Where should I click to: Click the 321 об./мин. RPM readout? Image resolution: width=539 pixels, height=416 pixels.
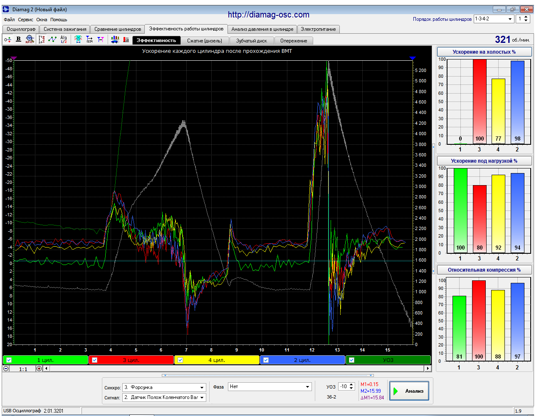coord(512,40)
